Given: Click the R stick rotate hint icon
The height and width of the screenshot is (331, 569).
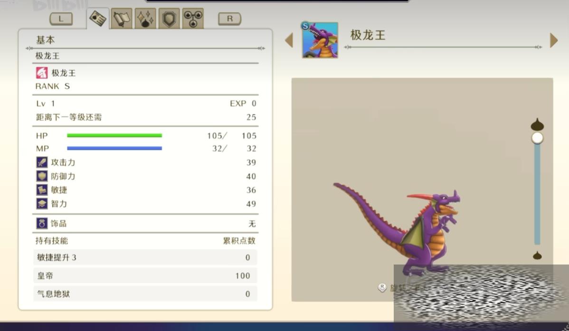Looking at the screenshot, I should [x=382, y=287].
